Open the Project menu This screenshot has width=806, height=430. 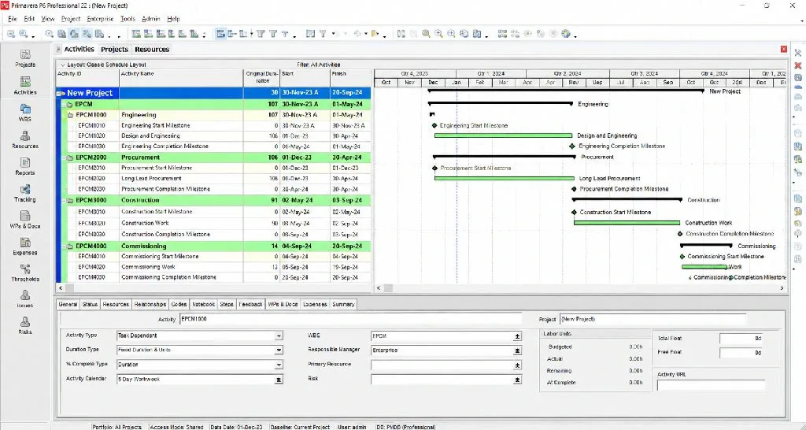(x=70, y=19)
